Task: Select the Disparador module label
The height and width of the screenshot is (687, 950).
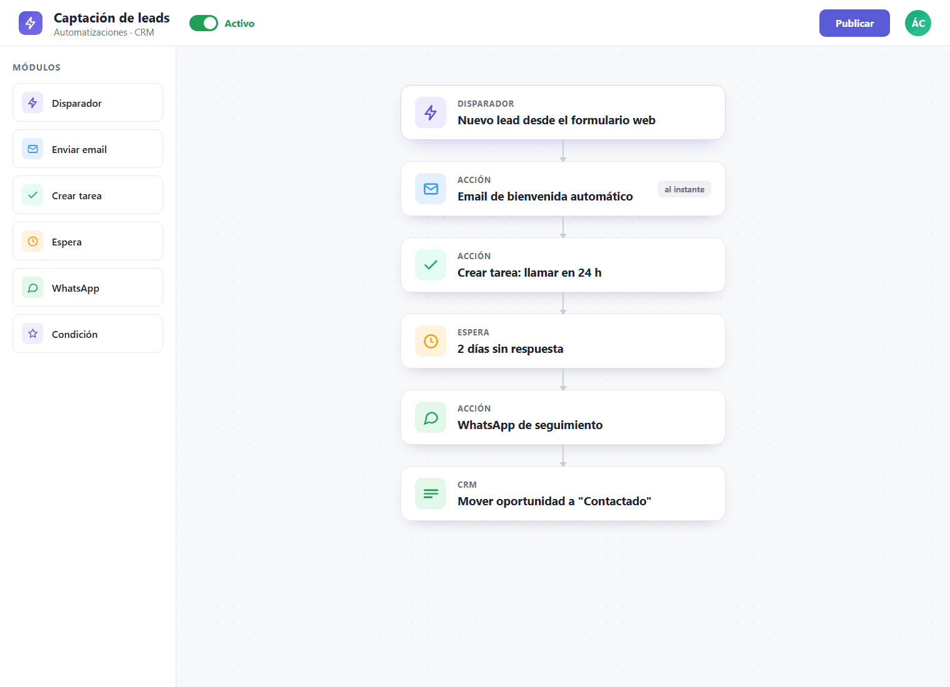Action: click(x=77, y=104)
